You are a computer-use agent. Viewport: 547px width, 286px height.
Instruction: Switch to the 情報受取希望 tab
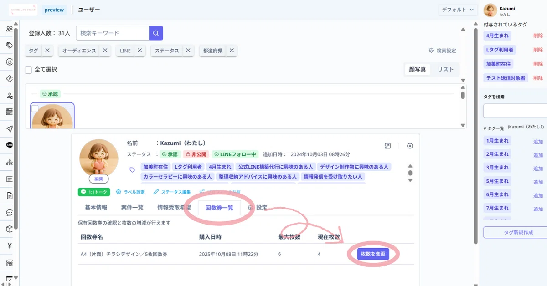[x=174, y=208]
